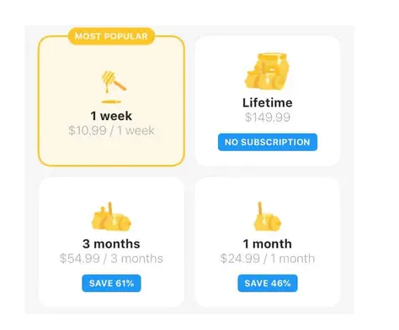Viewport: 399px width, 330px height.
Task: Click the SAVE 46% badge
Action: coord(268,283)
